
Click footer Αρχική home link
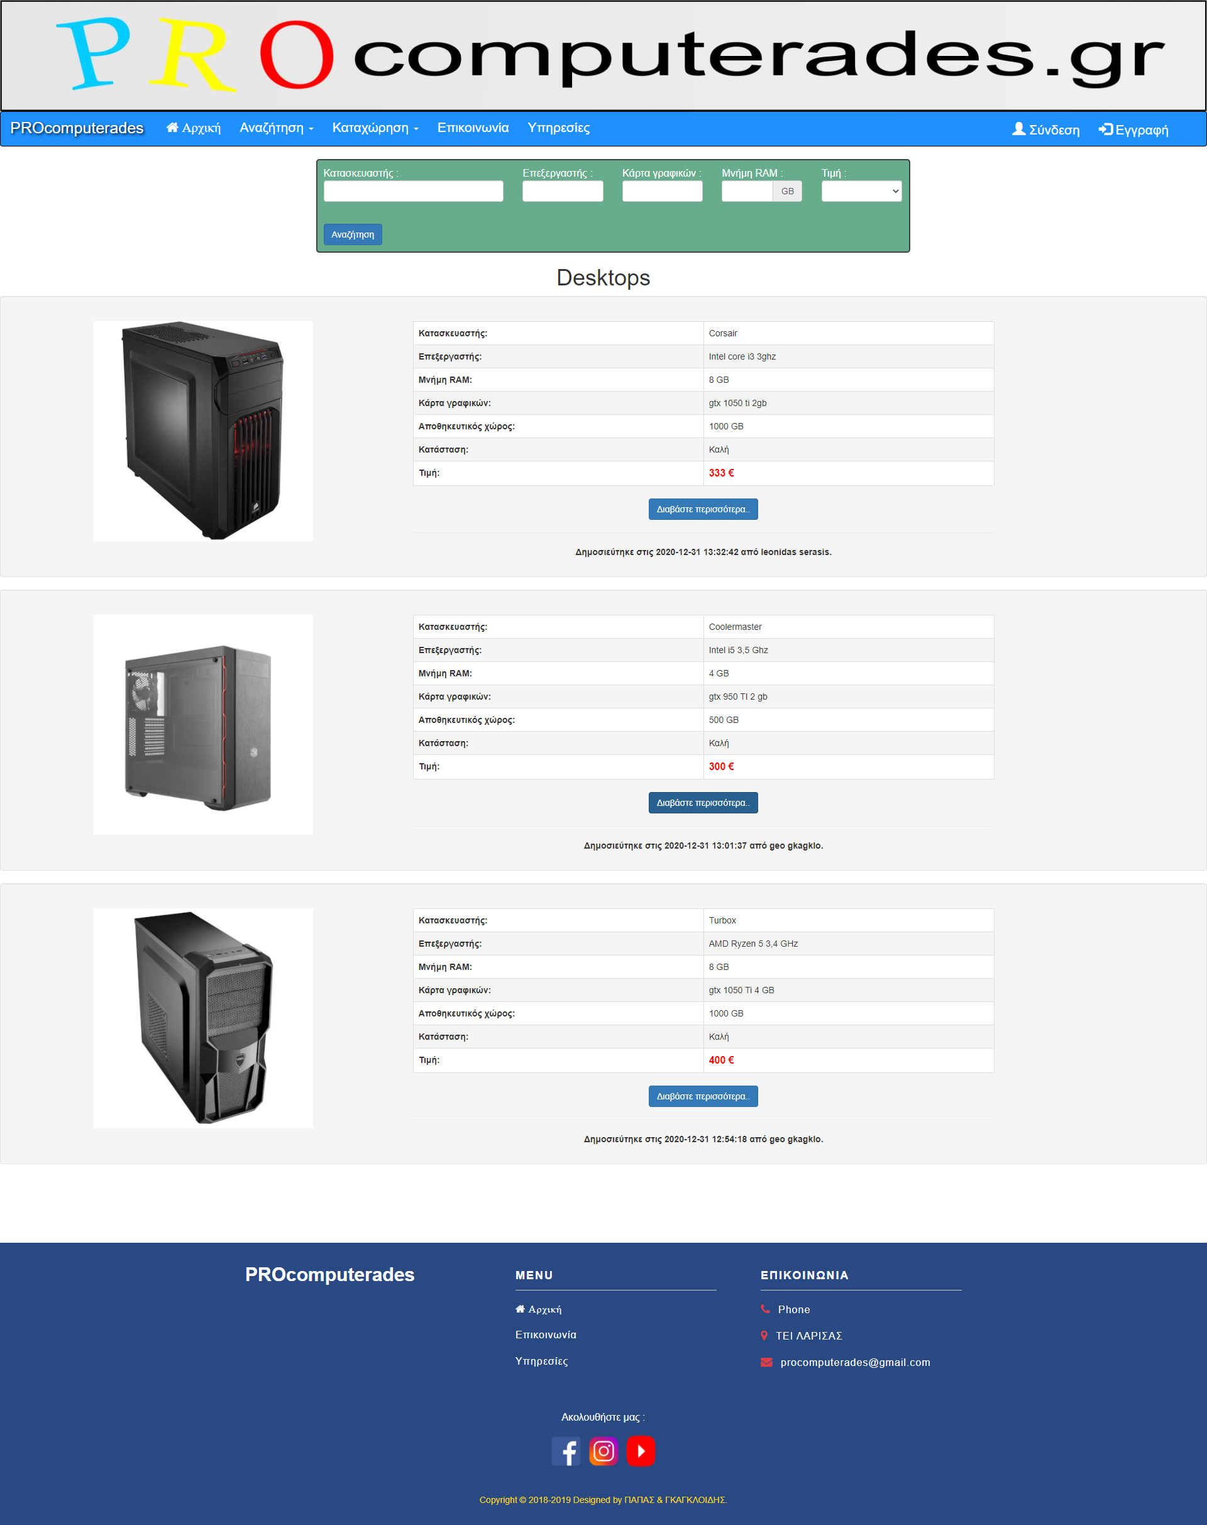[539, 1309]
